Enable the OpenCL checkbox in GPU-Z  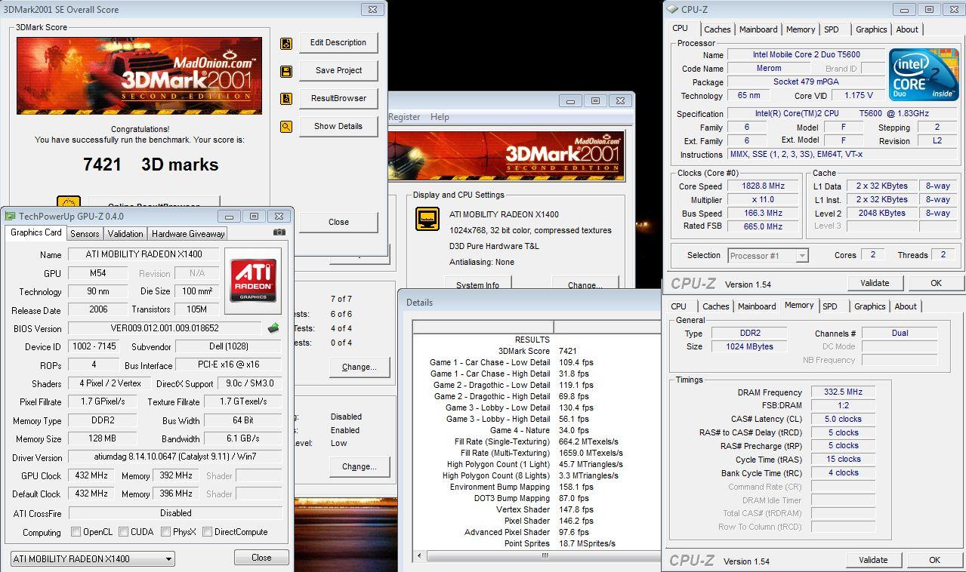pos(76,532)
